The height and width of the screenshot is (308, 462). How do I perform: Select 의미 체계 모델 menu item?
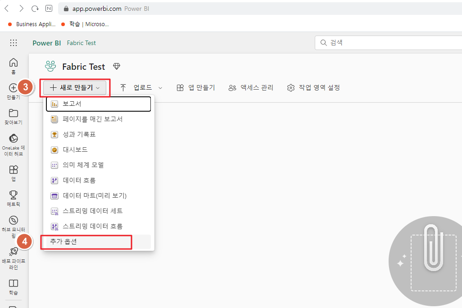(99, 165)
